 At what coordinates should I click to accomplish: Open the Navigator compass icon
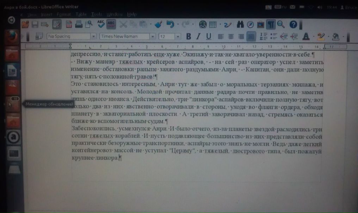click(x=251, y=24)
